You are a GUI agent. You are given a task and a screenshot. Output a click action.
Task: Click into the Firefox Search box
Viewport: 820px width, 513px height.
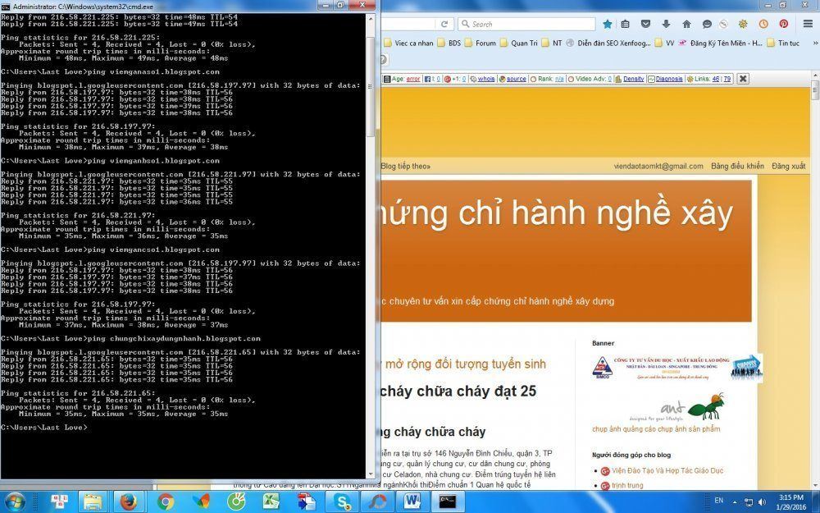pyautogui.click(x=526, y=24)
